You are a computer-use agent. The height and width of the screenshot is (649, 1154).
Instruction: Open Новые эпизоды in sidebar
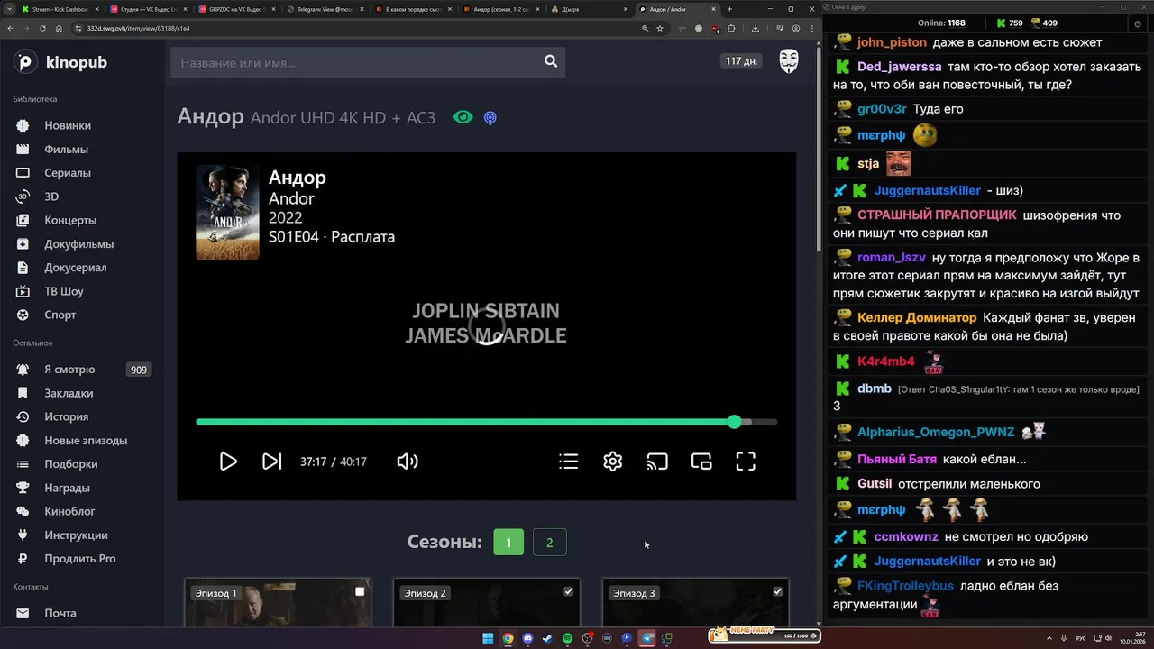click(86, 441)
